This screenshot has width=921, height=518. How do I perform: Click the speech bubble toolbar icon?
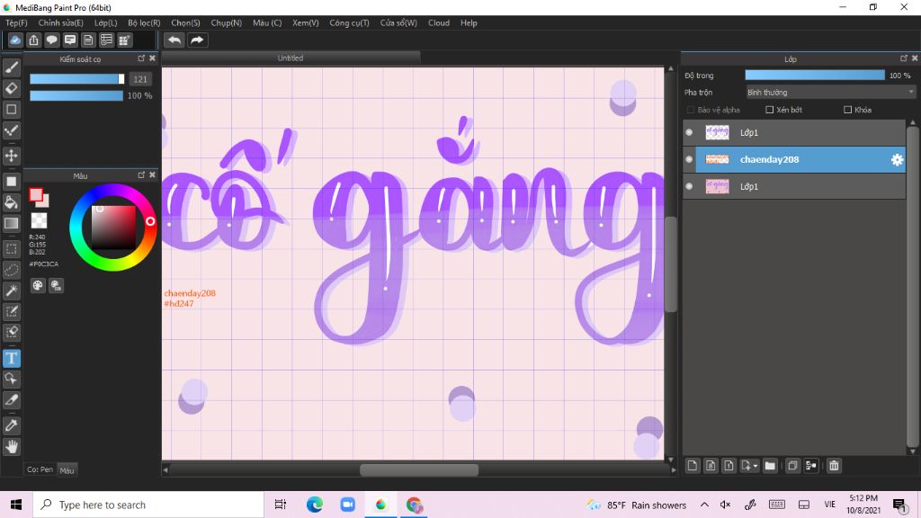(51, 40)
